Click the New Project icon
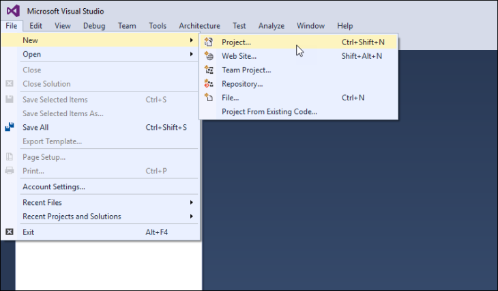 pos(208,42)
